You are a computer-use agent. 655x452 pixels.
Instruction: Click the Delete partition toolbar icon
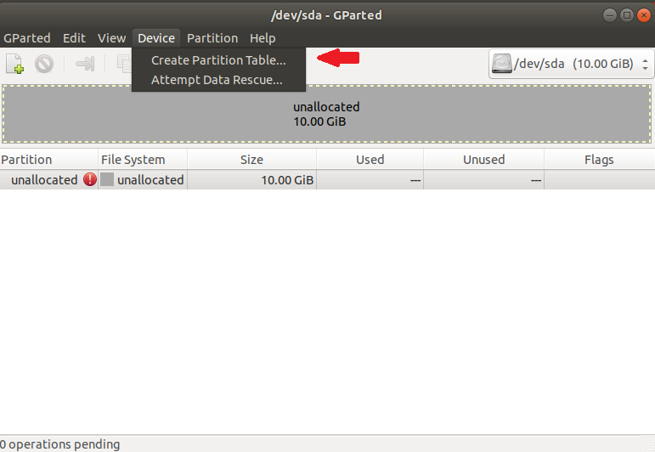coord(44,64)
